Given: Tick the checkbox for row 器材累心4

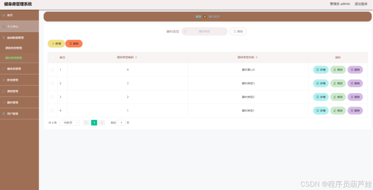Looking at the screenshot, I should pos(52,70).
